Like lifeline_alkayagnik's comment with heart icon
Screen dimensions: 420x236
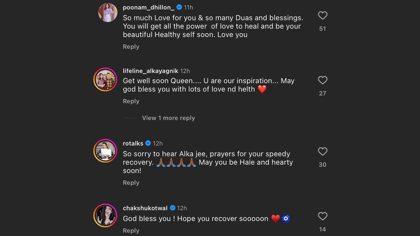(x=322, y=80)
